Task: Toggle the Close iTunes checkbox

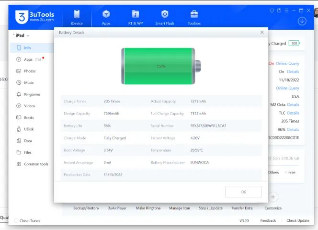Action: click(16, 221)
